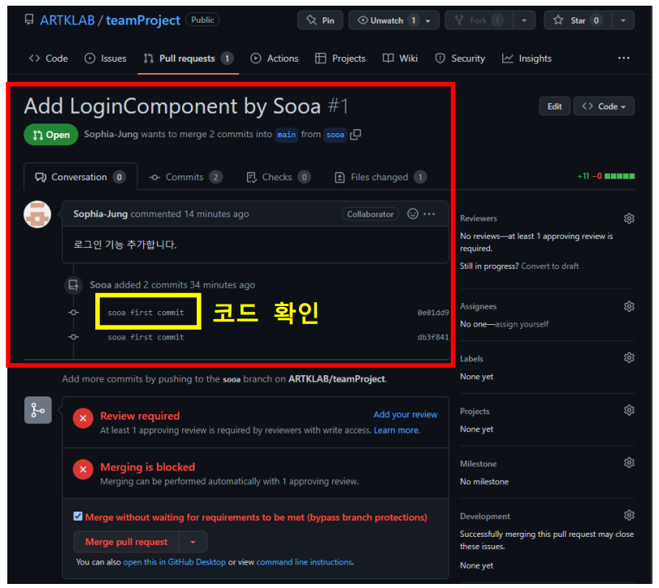Click the sooa head branch label
This screenshot has height=588, width=659.
pyautogui.click(x=335, y=135)
